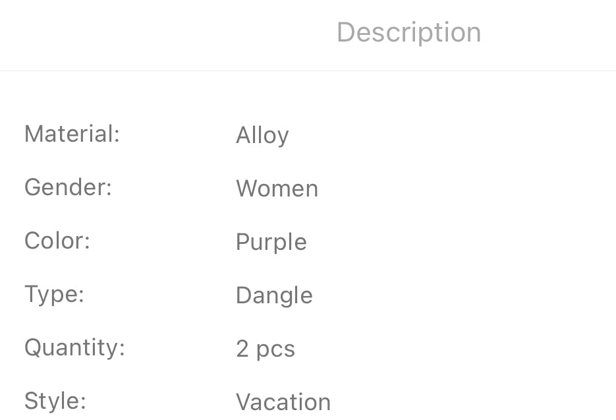The image size is (616, 420).
Task: Tap the text reading 2 pcs
Action: [266, 349]
